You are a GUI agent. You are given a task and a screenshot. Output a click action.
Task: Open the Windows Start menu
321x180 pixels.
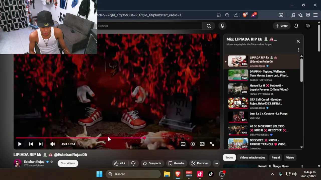[x=99, y=174]
